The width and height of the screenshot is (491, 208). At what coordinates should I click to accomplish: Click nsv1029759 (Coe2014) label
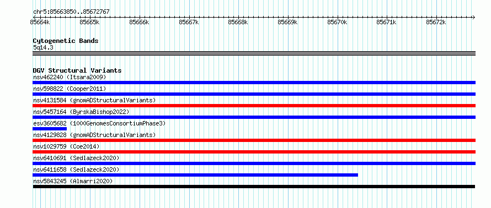pos(66,146)
